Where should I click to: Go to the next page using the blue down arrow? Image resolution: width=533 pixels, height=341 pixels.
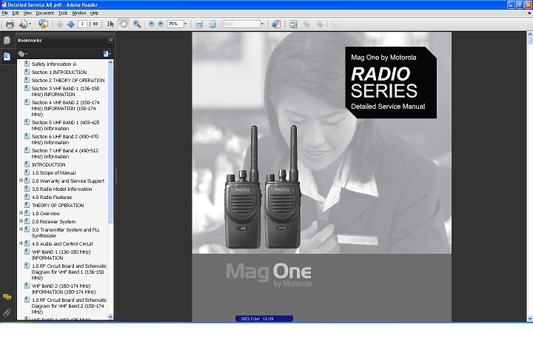(71, 24)
